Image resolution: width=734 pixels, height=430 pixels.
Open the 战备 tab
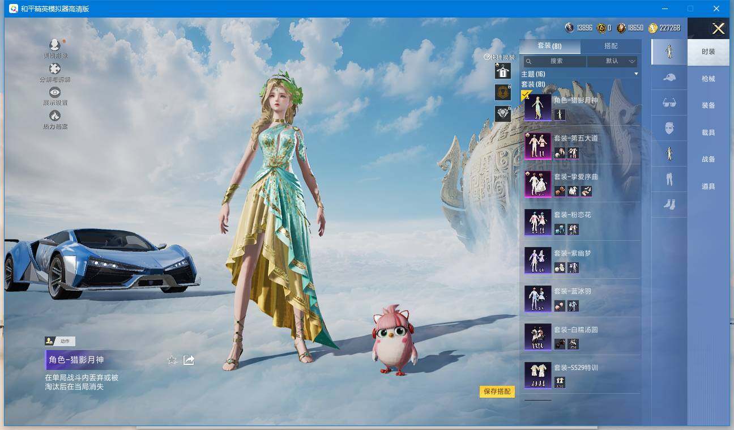709,159
